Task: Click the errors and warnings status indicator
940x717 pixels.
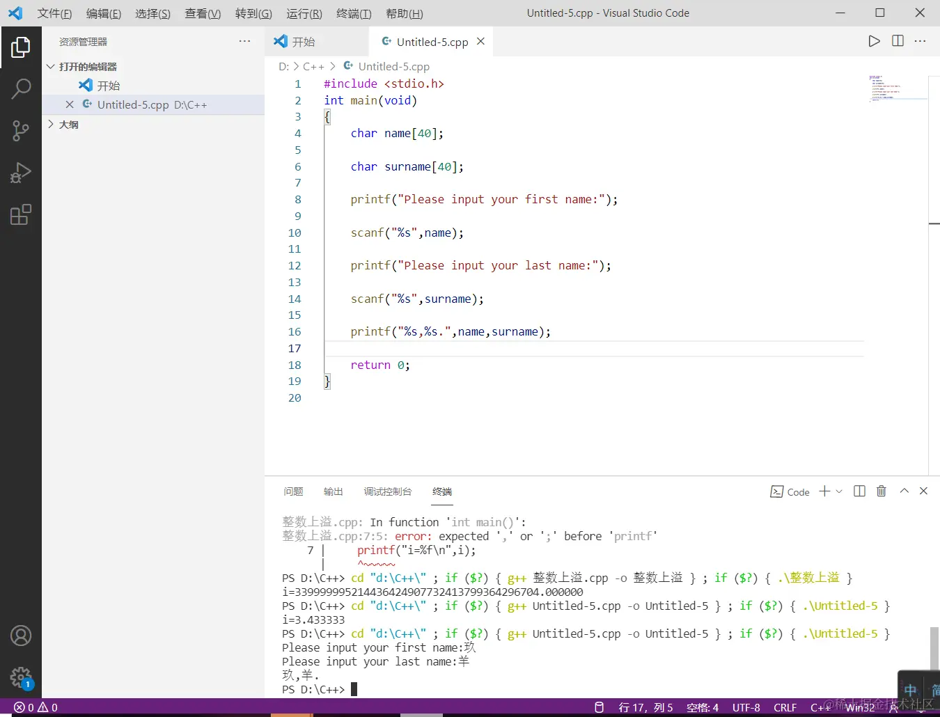Action: point(36,707)
